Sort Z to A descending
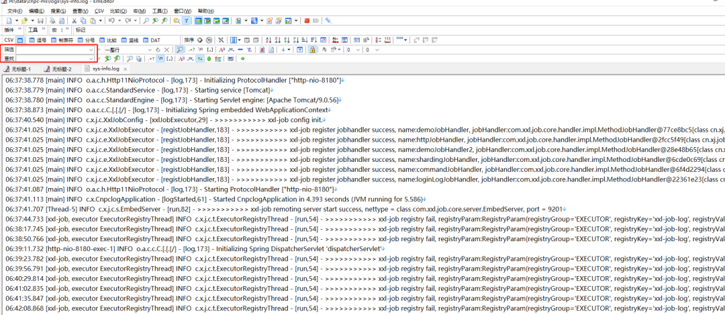The image size is (725, 315). pyautogui.click(x=277, y=40)
